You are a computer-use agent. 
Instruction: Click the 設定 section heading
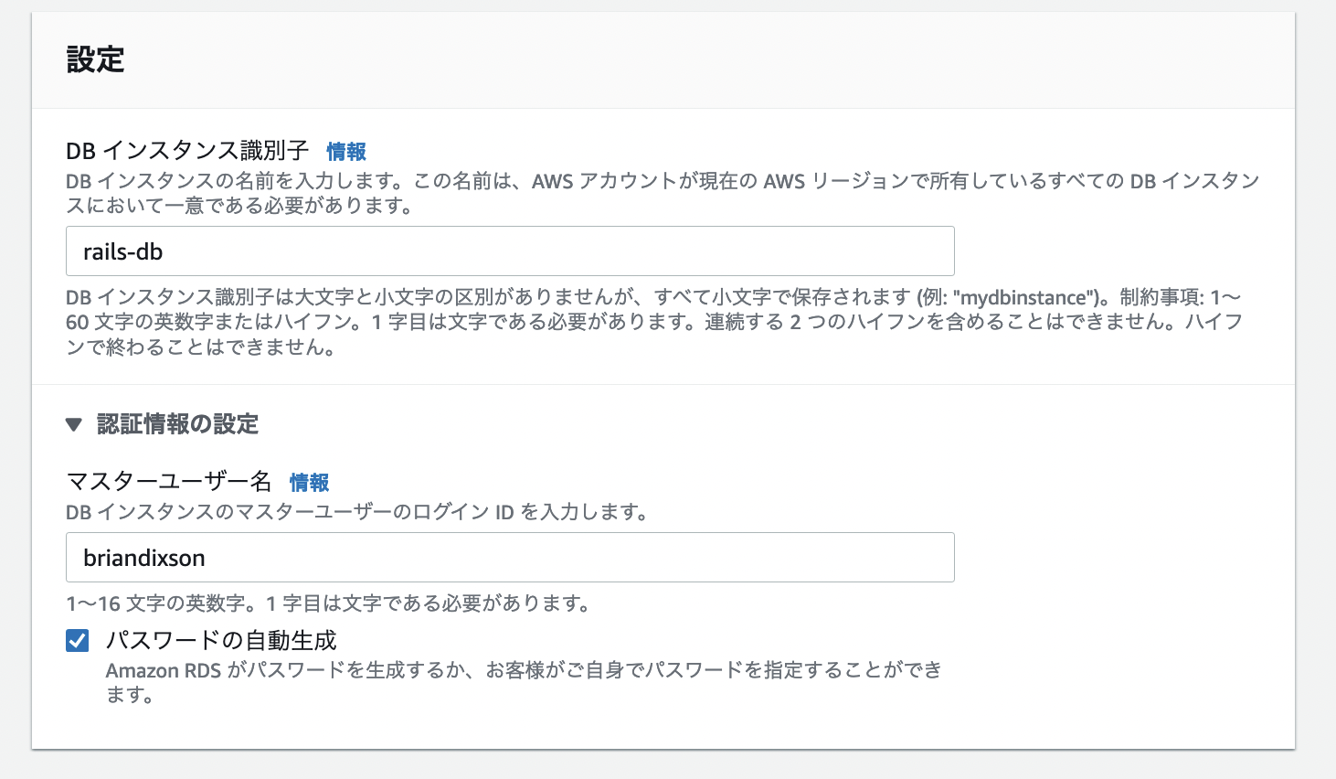[95, 59]
